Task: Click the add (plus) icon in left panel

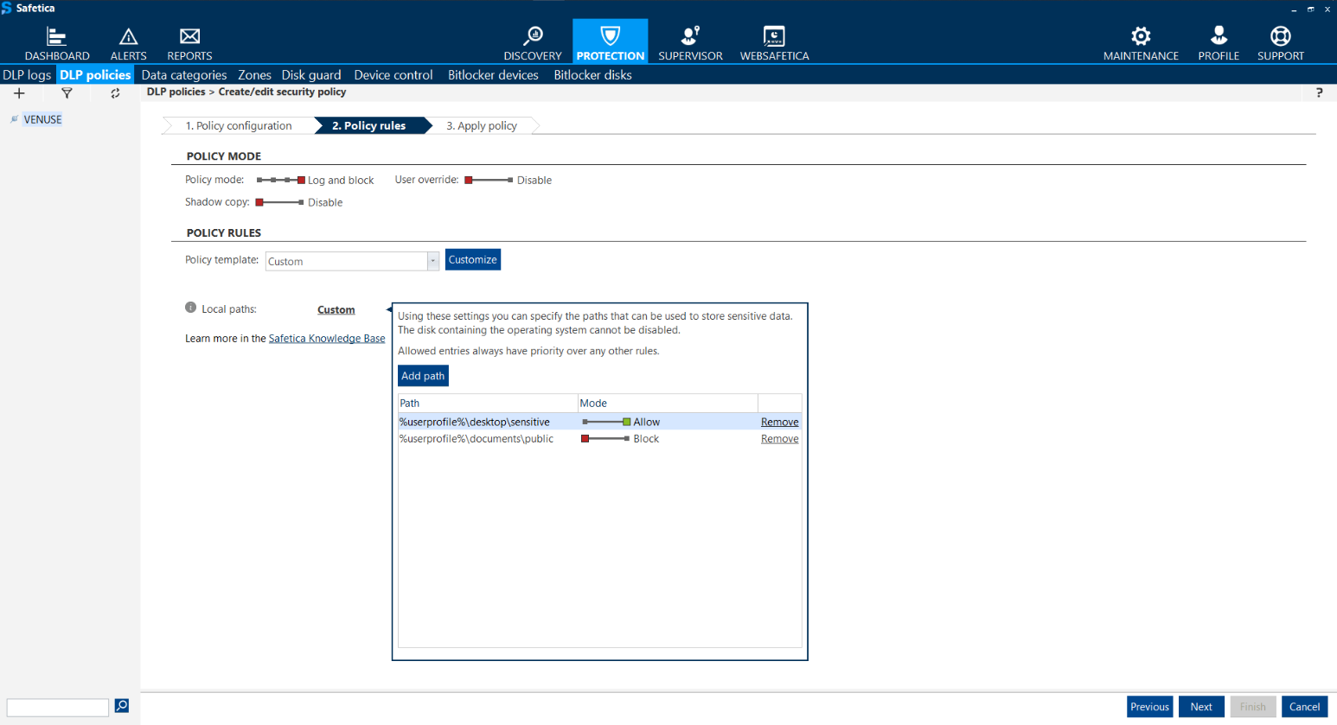Action: tap(19, 93)
